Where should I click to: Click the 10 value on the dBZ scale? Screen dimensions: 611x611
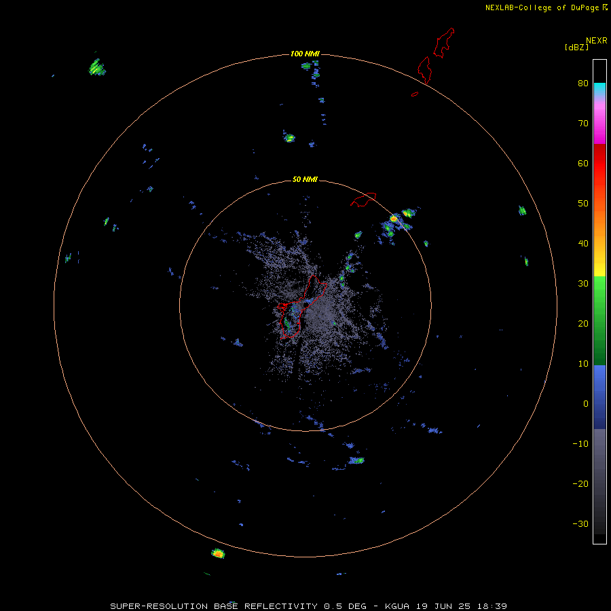pos(583,364)
